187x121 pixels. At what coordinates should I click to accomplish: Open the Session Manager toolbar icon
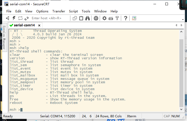click(8, 18)
